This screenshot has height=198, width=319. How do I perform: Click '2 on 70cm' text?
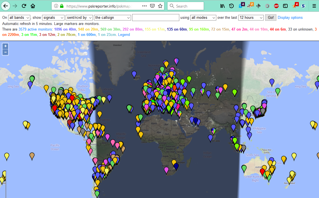click(66, 34)
